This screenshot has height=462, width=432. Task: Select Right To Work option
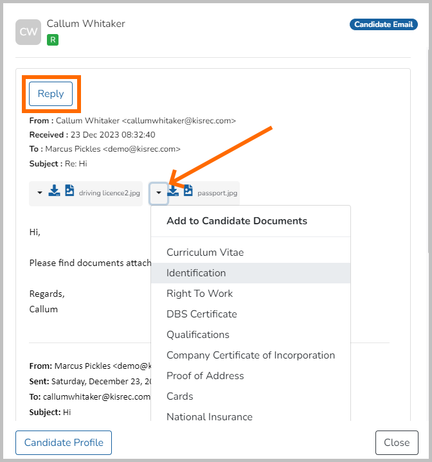[x=199, y=294]
